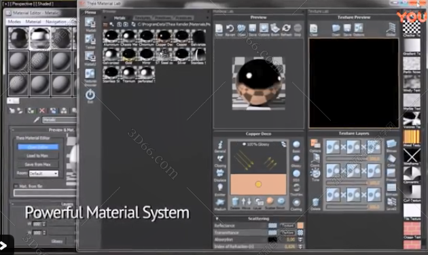This screenshot has width=428, height=255.
Task: Toggle the Texture button in Reflectance row
Action: pyautogui.click(x=287, y=226)
